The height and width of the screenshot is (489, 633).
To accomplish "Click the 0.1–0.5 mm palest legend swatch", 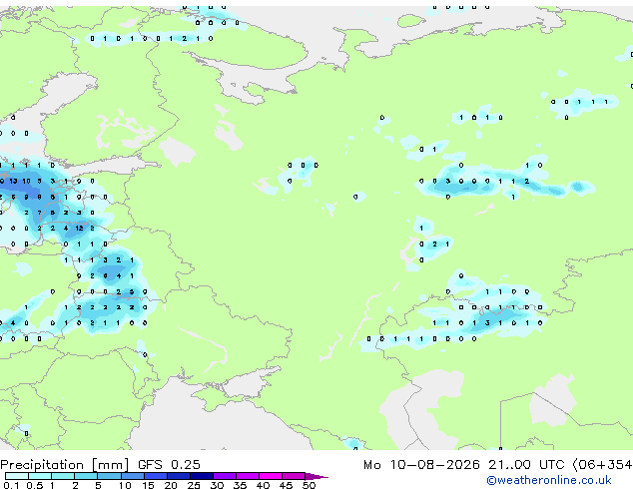I will coord(17,476).
